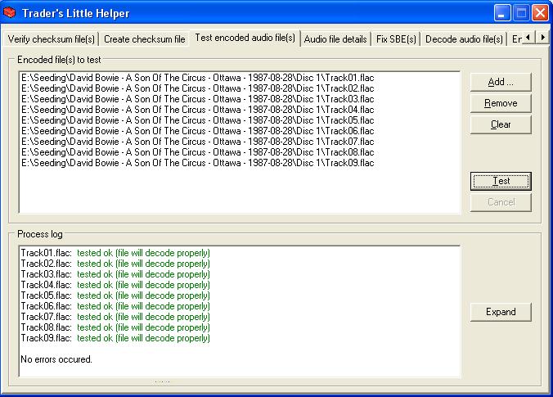This screenshot has width=553, height=397.
Task: Switch to Decode audio file(s) tab
Action: tap(464, 39)
